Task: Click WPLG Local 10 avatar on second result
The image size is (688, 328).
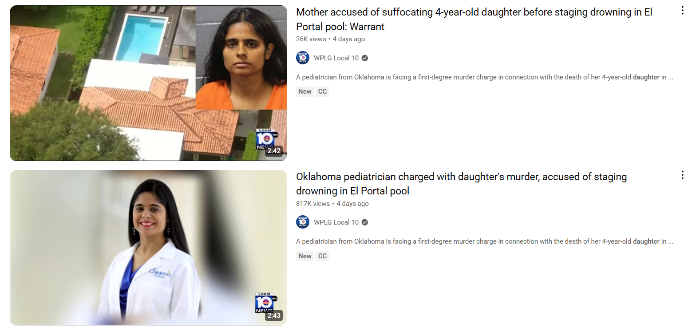Action: pos(303,222)
